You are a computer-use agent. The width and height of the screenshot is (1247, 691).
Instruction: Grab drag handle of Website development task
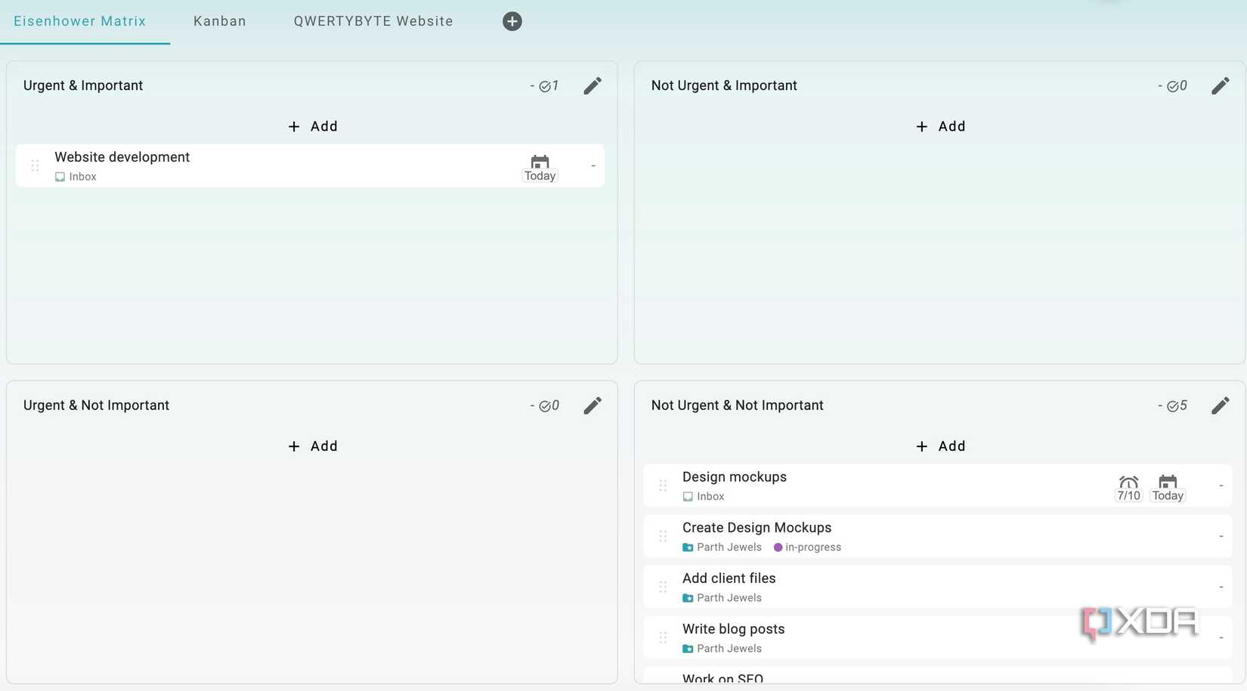[35, 165]
